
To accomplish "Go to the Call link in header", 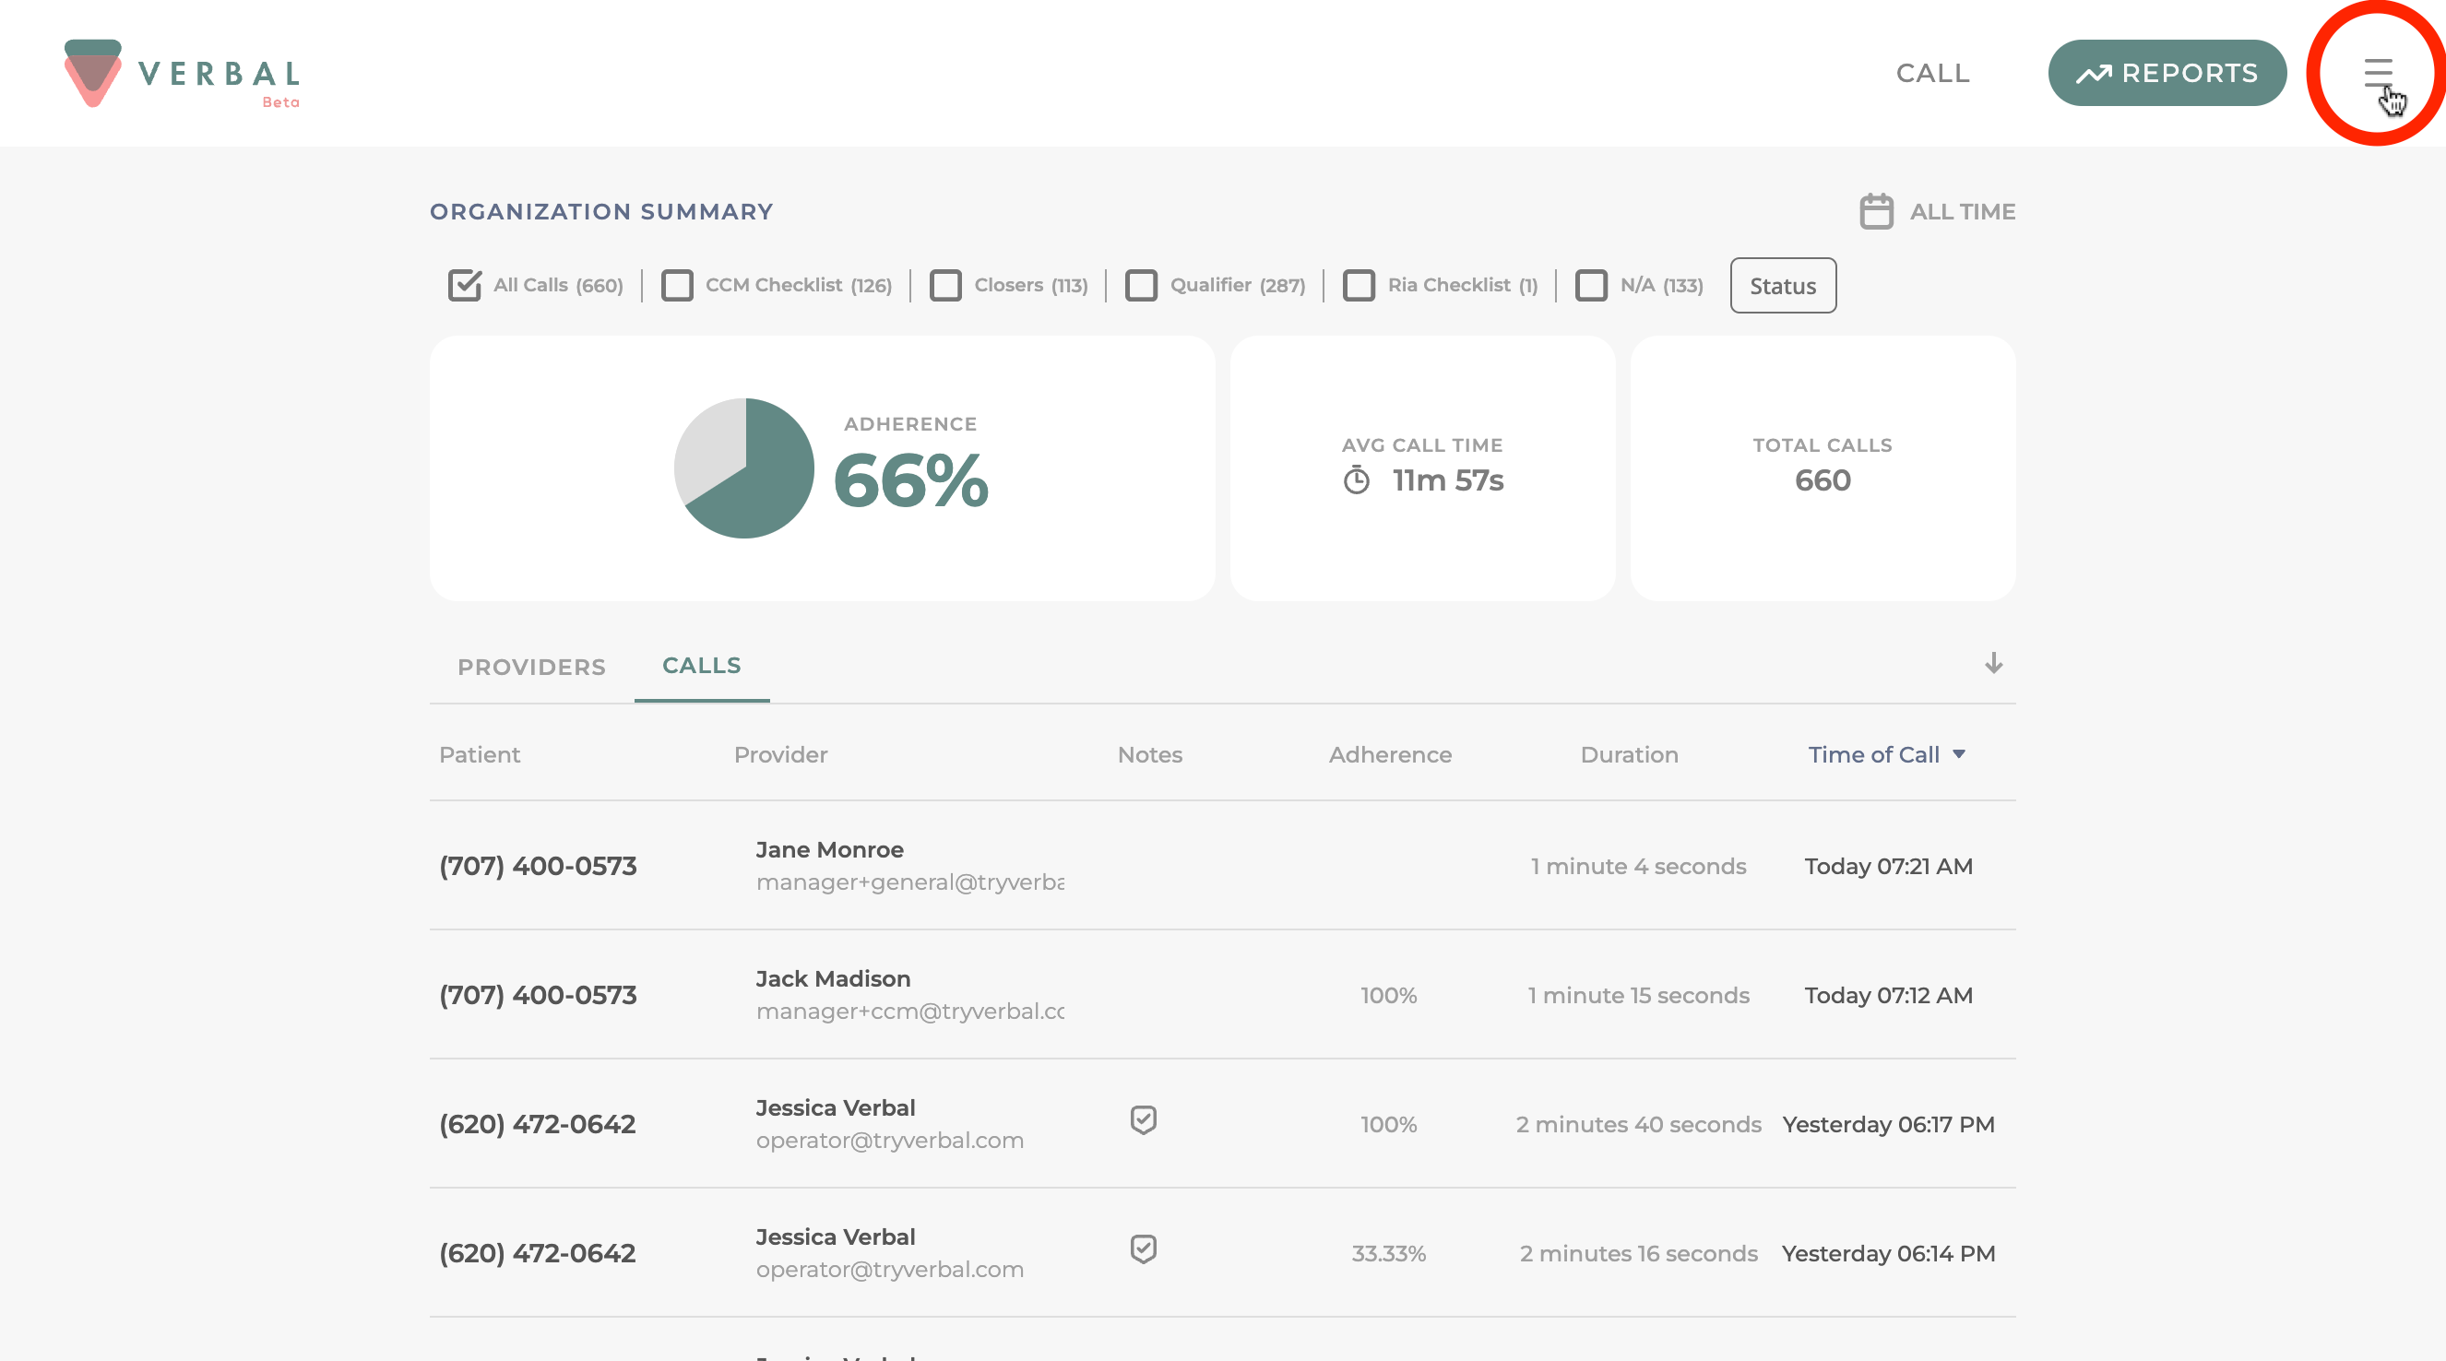I will tap(1932, 73).
